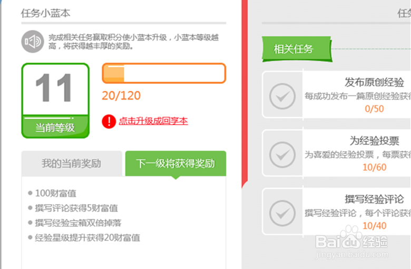Viewport: 411px width, 269px height.
Task: Click the 20/120 progress score text
Action: click(x=121, y=95)
